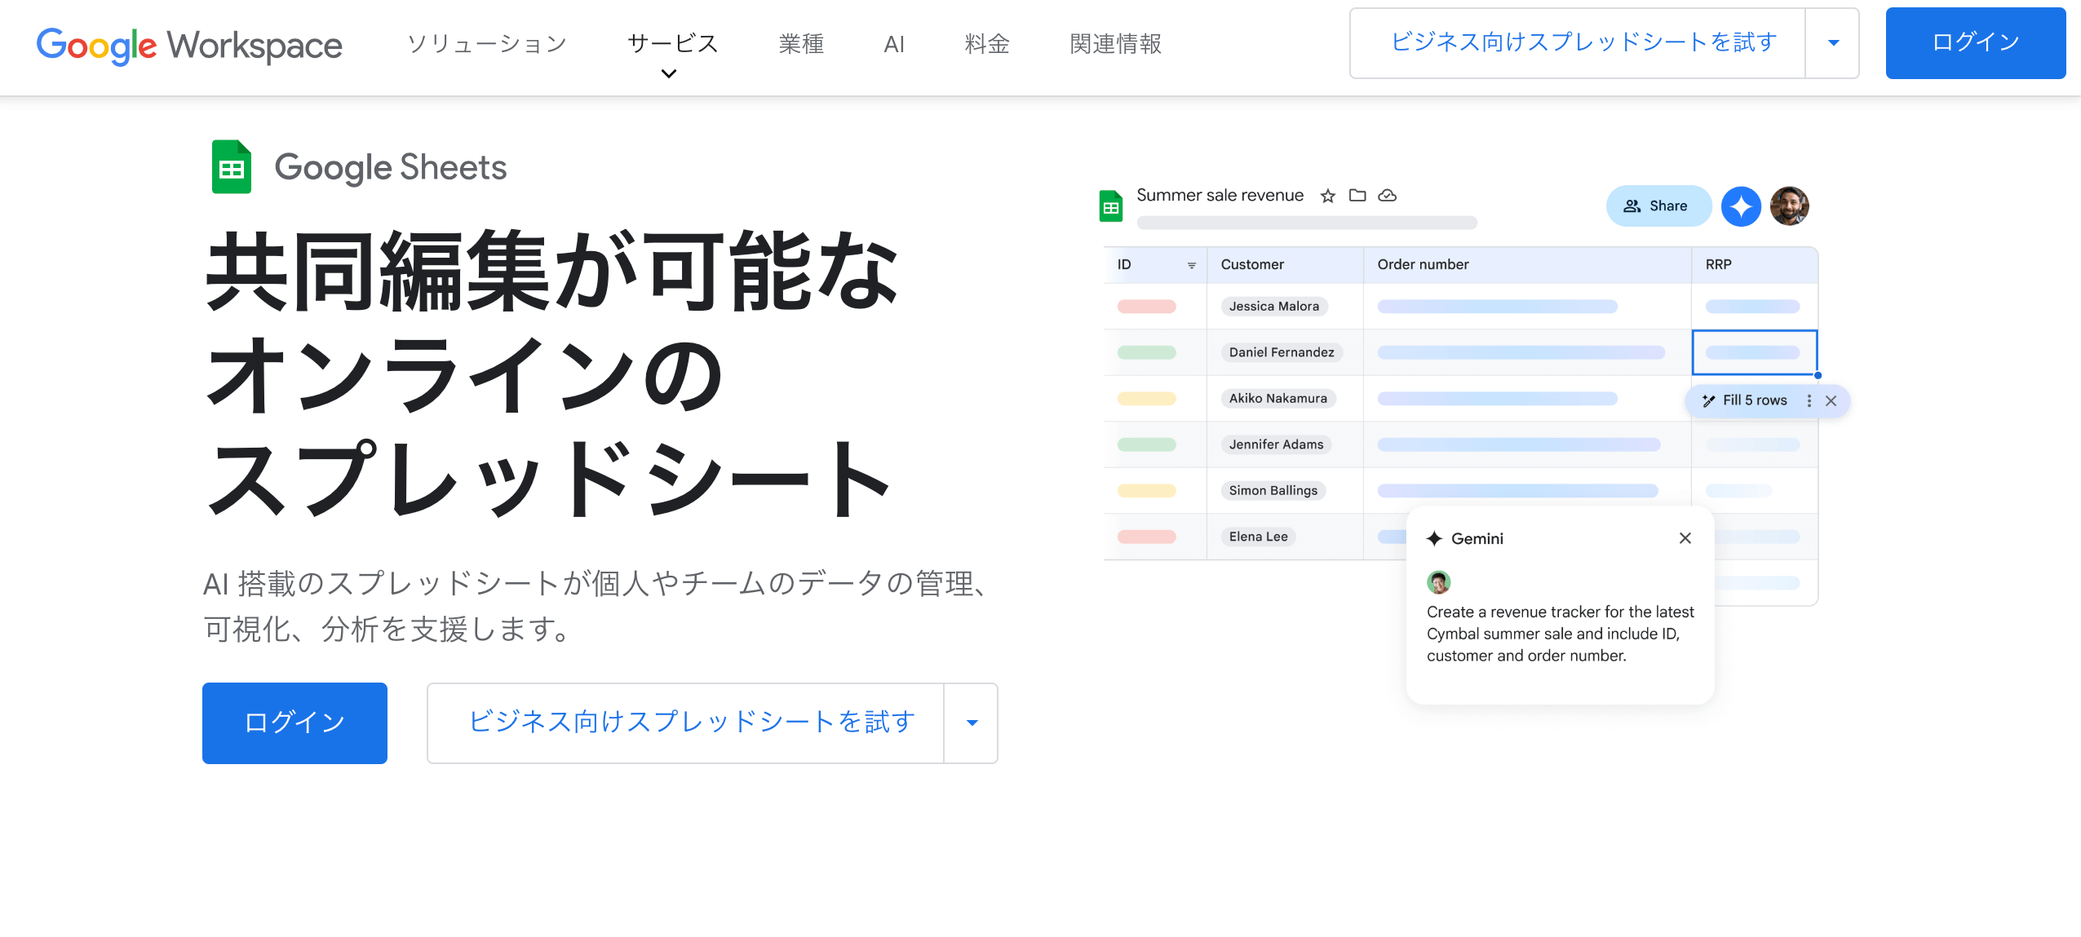
Task: Select the Elena Lee chip
Action: point(1259,537)
